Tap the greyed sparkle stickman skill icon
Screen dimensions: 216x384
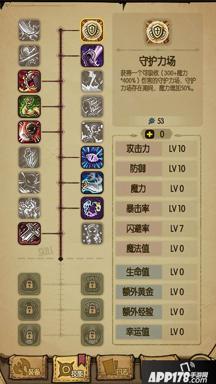click(x=92, y=233)
